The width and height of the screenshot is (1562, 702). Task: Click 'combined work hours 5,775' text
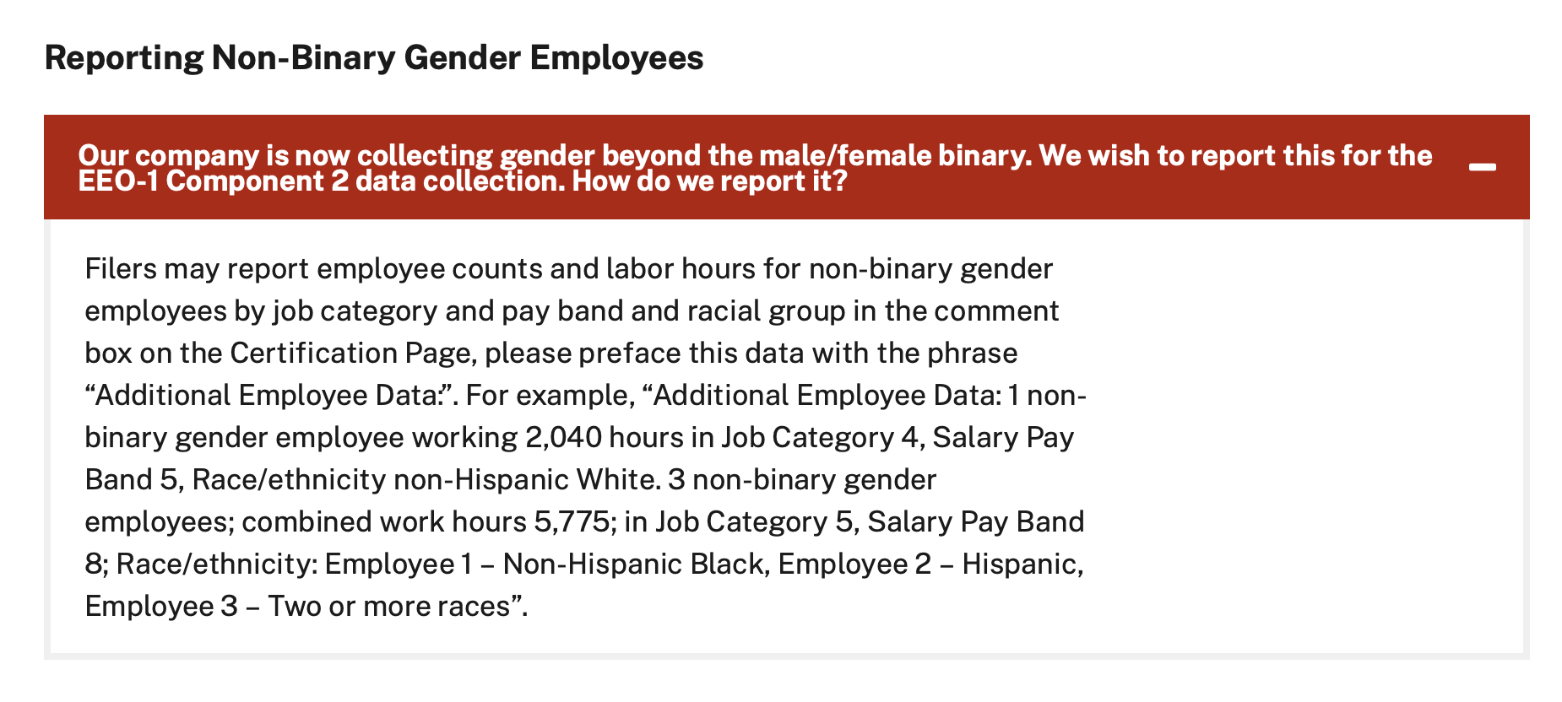coord(426,521)
